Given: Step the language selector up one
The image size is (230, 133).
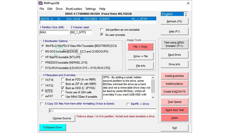Looking at the screenshot, I should (x=186, y=13).
